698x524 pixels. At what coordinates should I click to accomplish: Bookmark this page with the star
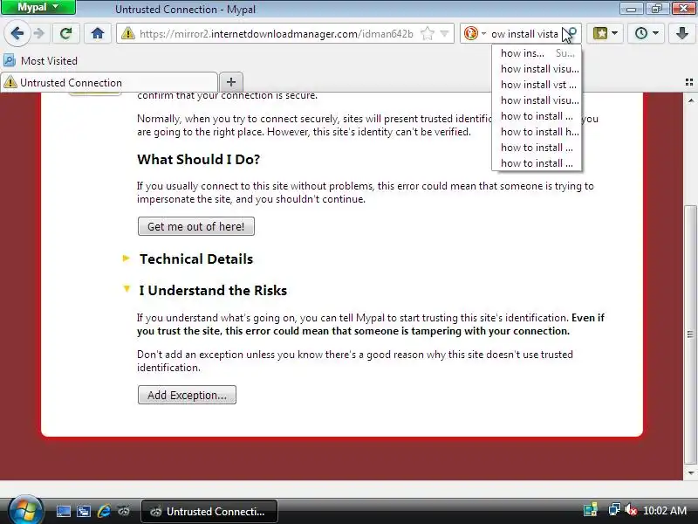428,33
